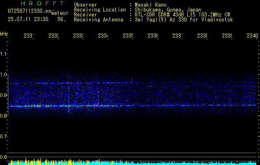This screenshot has width=260, height=165.
Task: Click the Observer label
Action: coord(86,5)
